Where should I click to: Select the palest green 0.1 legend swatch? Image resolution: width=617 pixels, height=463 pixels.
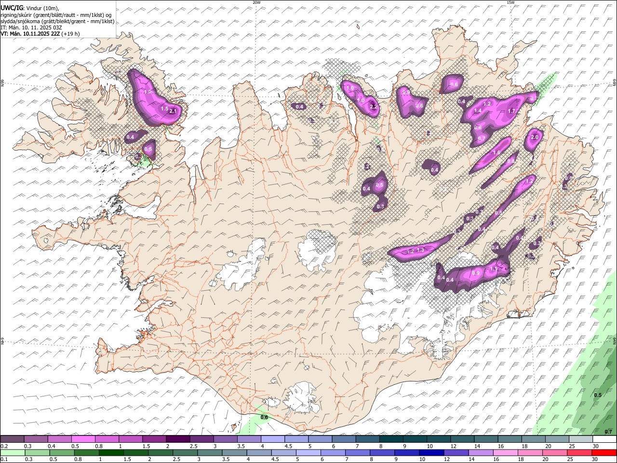13,453
